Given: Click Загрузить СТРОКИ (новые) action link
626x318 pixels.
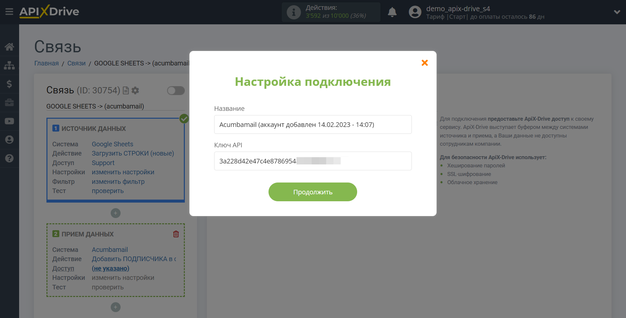Looking at the screenshot, I should pyautogui.click(x=133, y=153).
